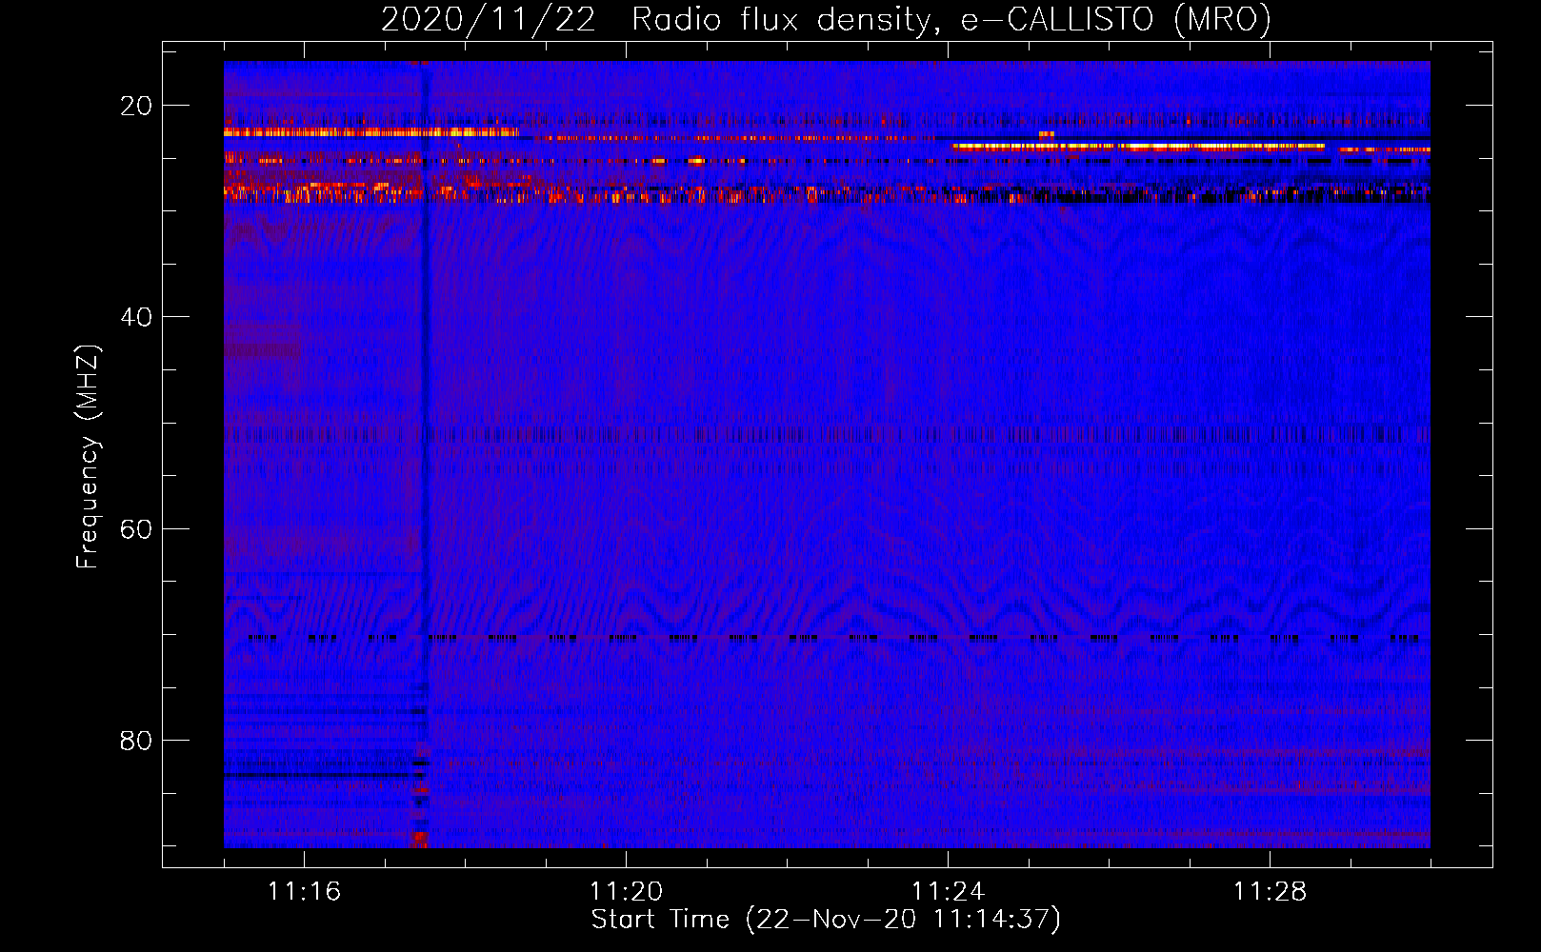Image resolution: width=1541 pixels, height=952 pixels.
Task: Click the 'Frequency (MHZ)' axis label
Action: [88, 457]
